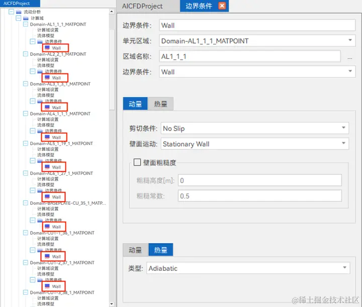
Task: Collapse Domain-AL2_2_1_MATPOINT node
Action: [x=26, y=54]
